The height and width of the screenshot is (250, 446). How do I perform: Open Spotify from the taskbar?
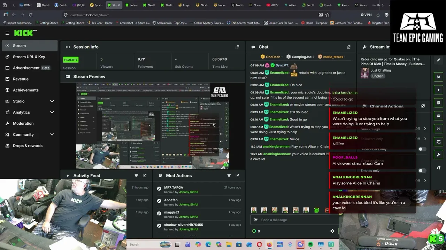pyautogui.click(x=310, y=244)
